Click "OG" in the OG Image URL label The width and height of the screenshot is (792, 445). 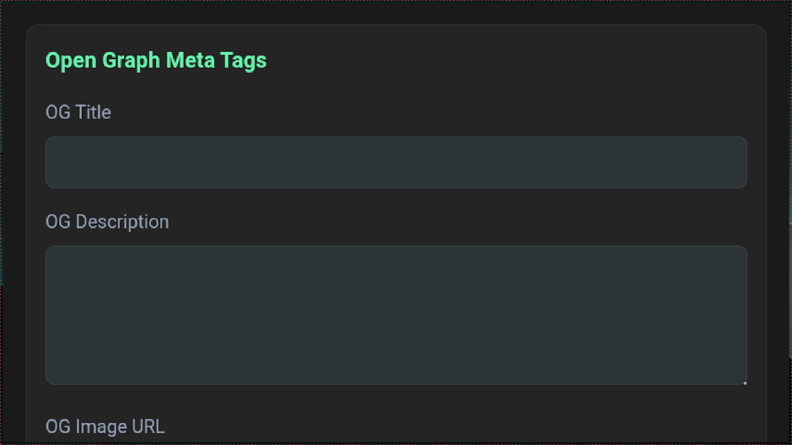tap(58, 427)
